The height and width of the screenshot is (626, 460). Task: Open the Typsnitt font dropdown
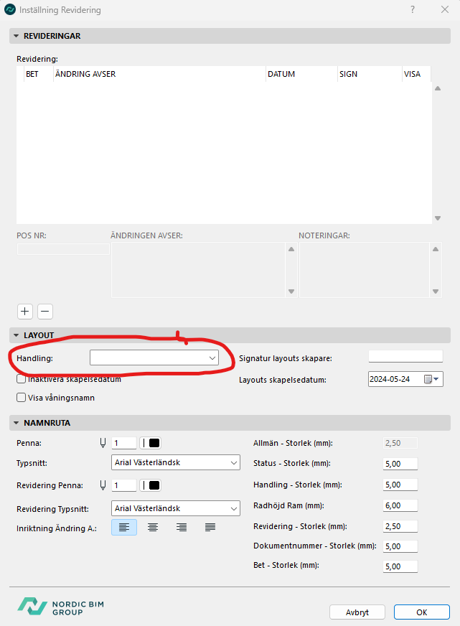pos(177,463)
